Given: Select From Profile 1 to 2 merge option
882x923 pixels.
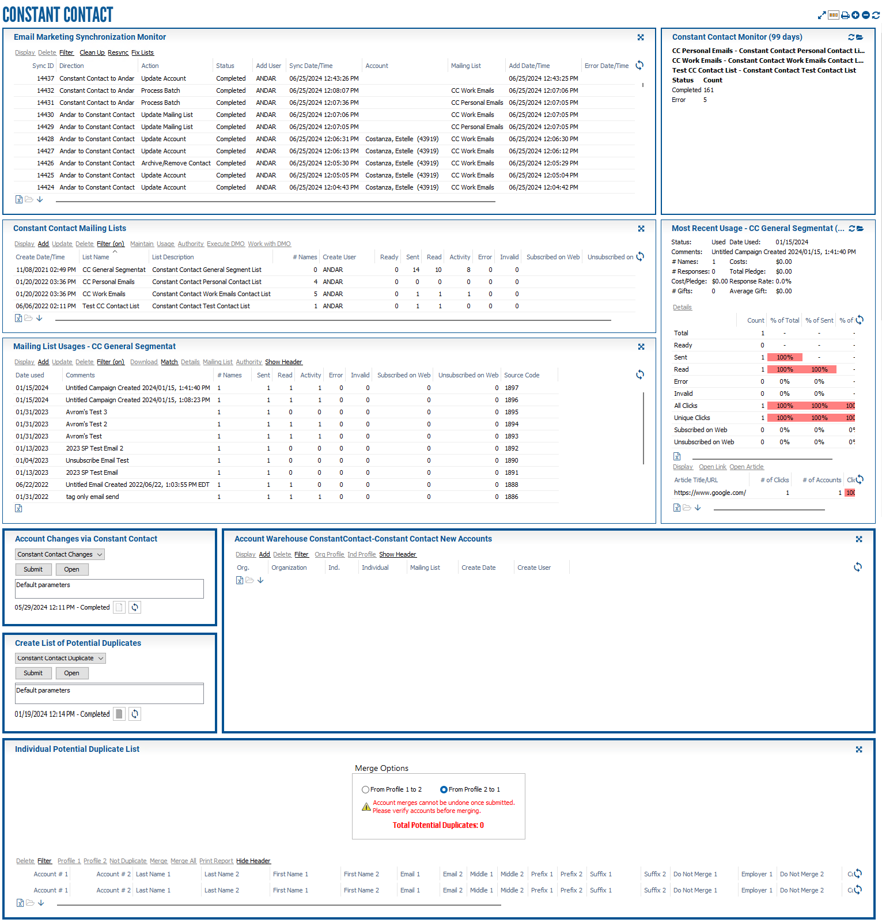Looking at the screenshot, I should (x=365, y=790).
